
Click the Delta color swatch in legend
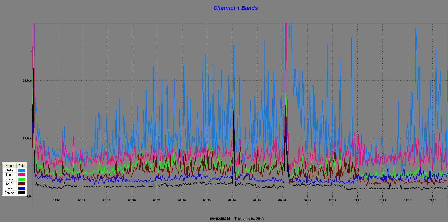point(22,170)
